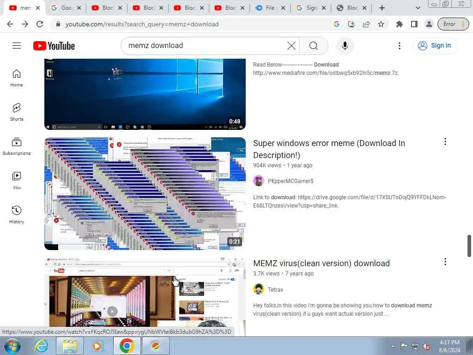Open the Chrome Error menu button
473x355 pixels.
pos(453,24)
